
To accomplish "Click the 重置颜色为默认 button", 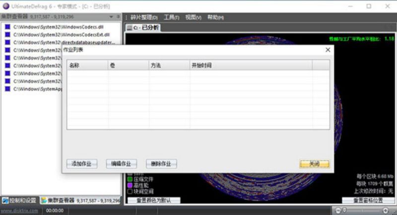I will pos(154,201).
